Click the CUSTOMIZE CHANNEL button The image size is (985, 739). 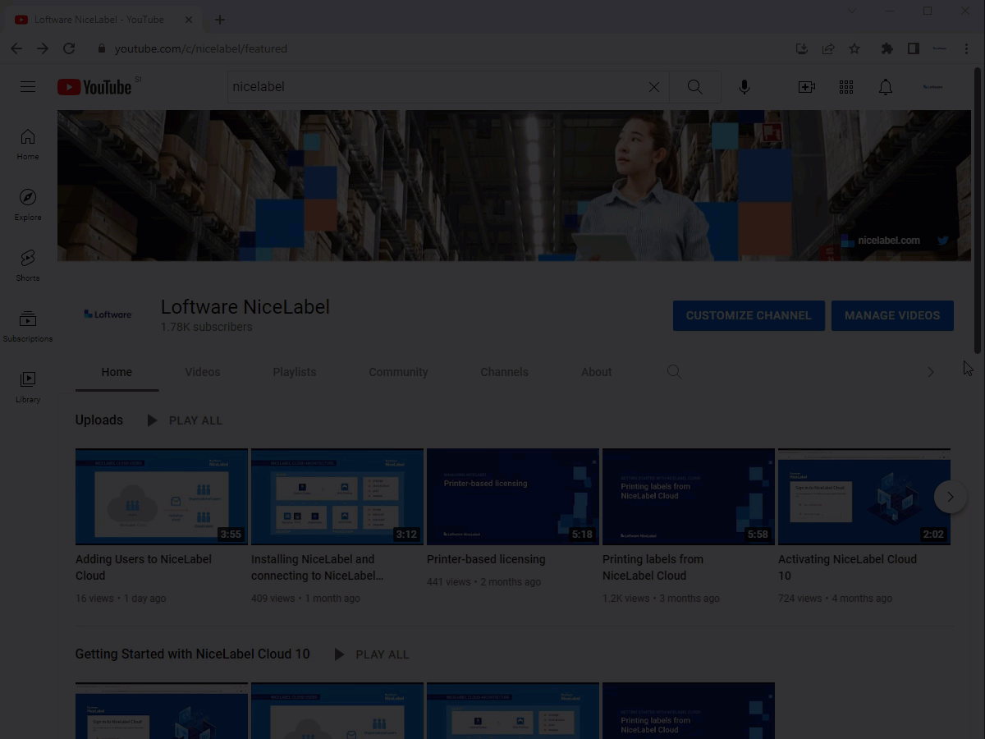point(749,315)
